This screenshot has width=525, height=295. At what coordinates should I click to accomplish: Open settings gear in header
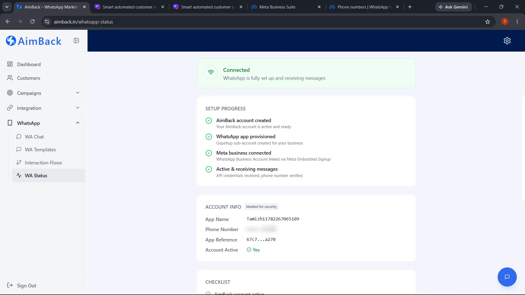507,41
